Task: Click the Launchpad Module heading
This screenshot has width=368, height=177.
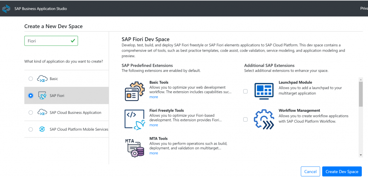Action: click(x=295, y=82)
